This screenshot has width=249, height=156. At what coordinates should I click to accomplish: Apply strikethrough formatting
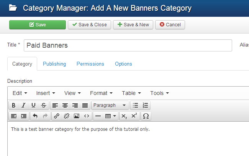tap(43, 105)
